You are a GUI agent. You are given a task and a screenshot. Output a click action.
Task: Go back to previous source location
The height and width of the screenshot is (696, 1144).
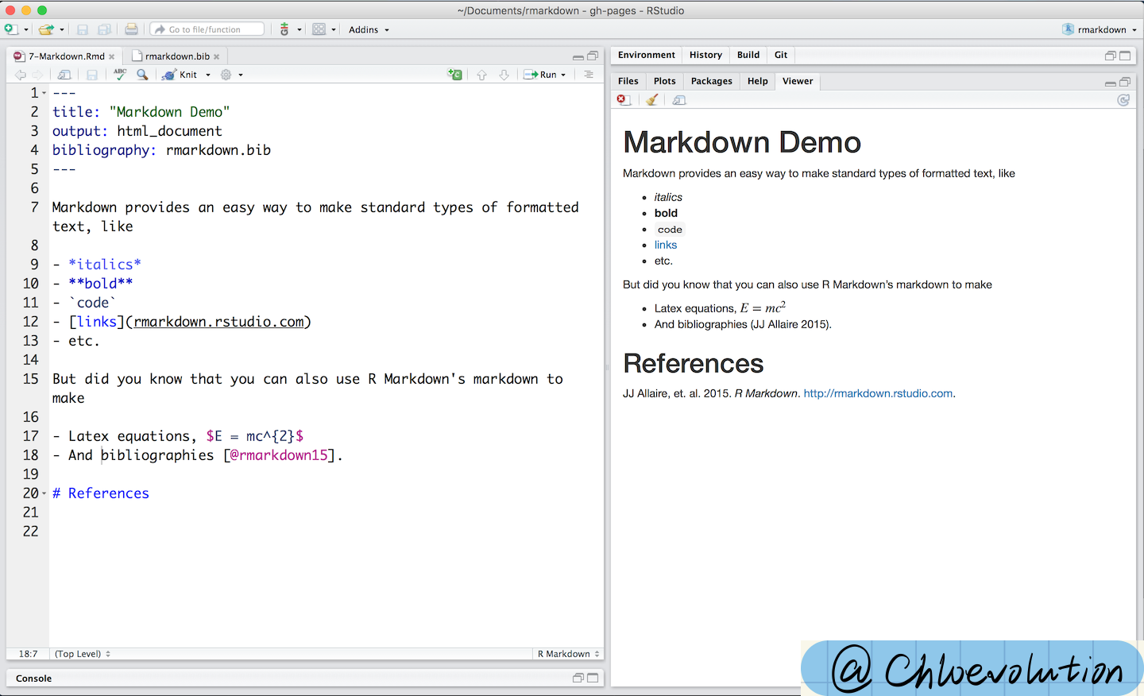pos(21,75)
